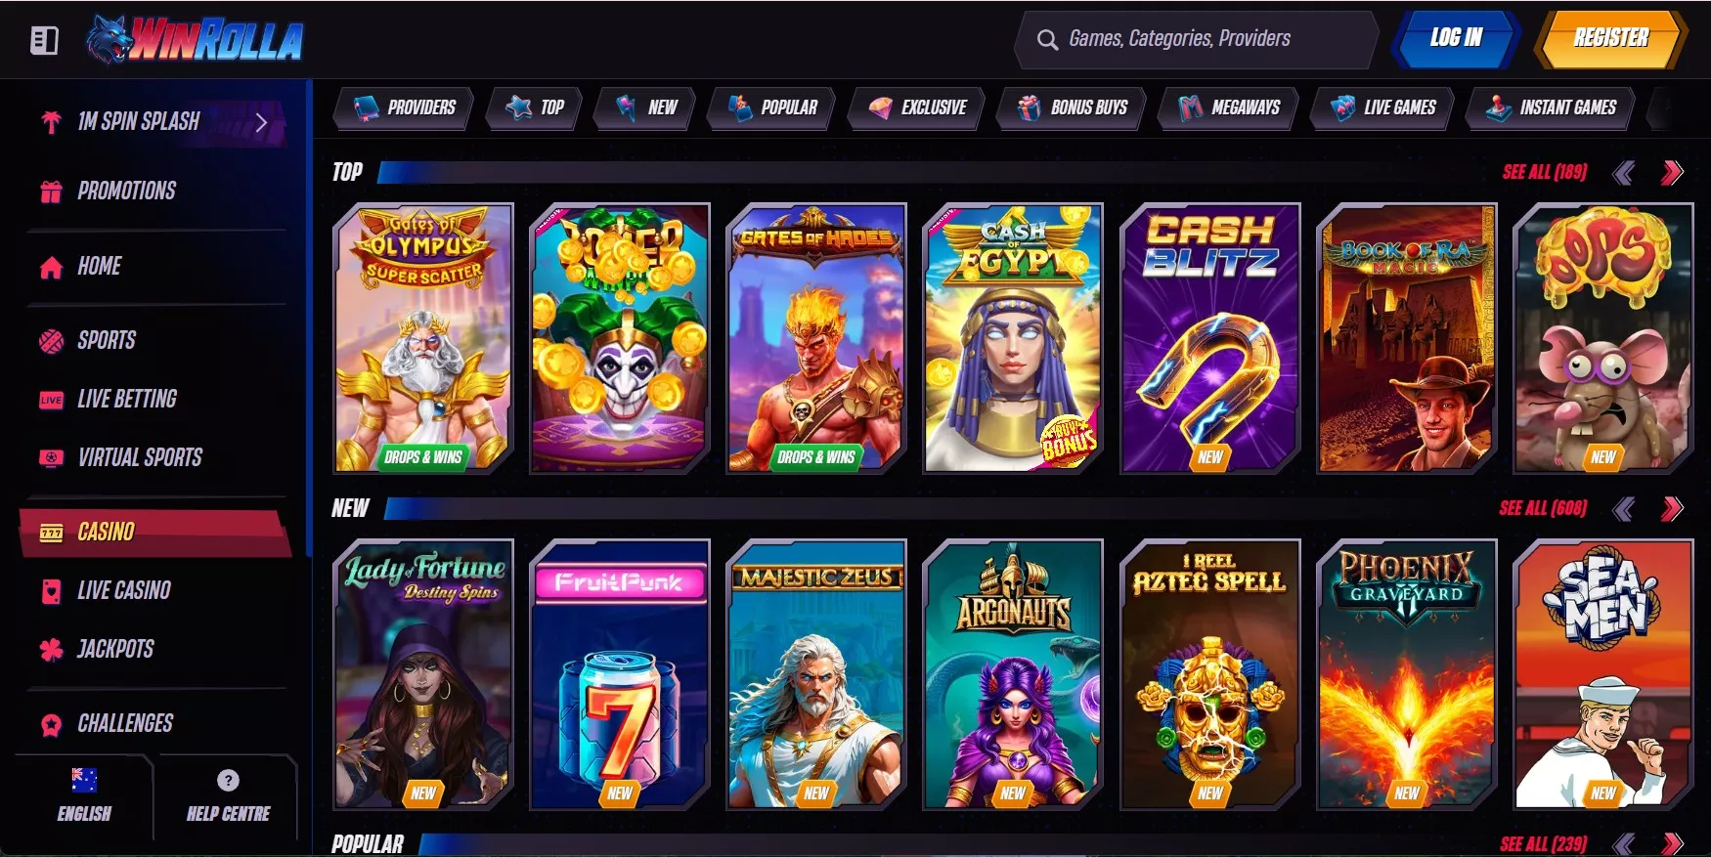Click the Log In button
Viewport: 1711px width, 857px height.
tap(1456, 39)
